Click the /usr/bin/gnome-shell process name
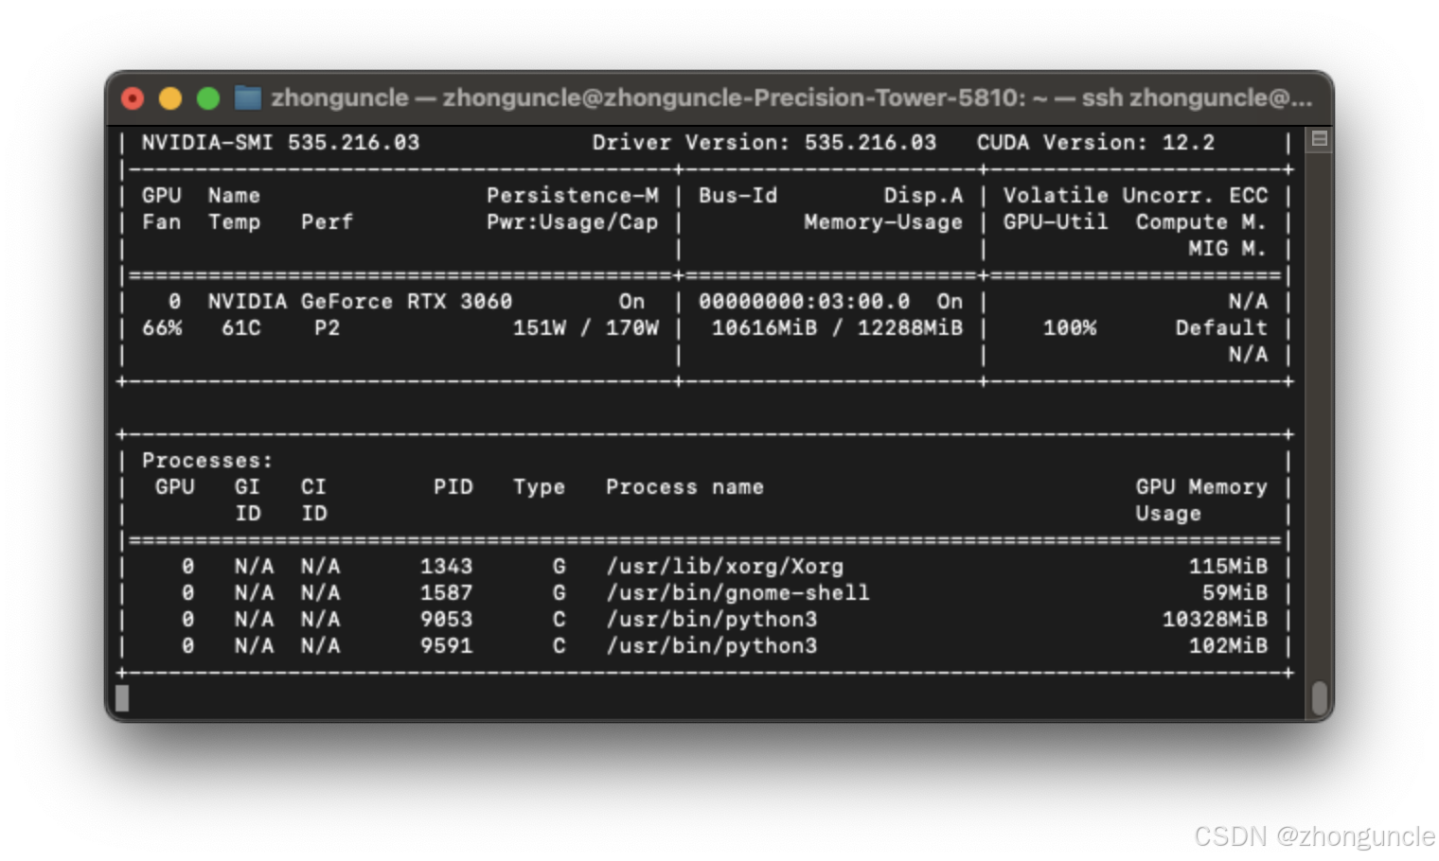The image size is (1439, 861). tap(737, 593)
